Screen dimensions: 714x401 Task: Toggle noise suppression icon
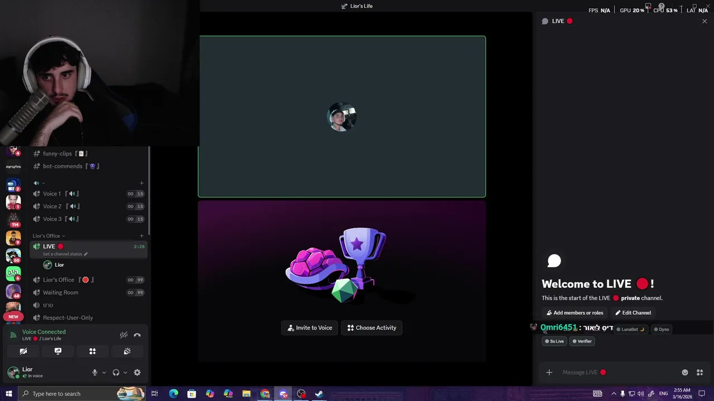click(x=124, y=335)
